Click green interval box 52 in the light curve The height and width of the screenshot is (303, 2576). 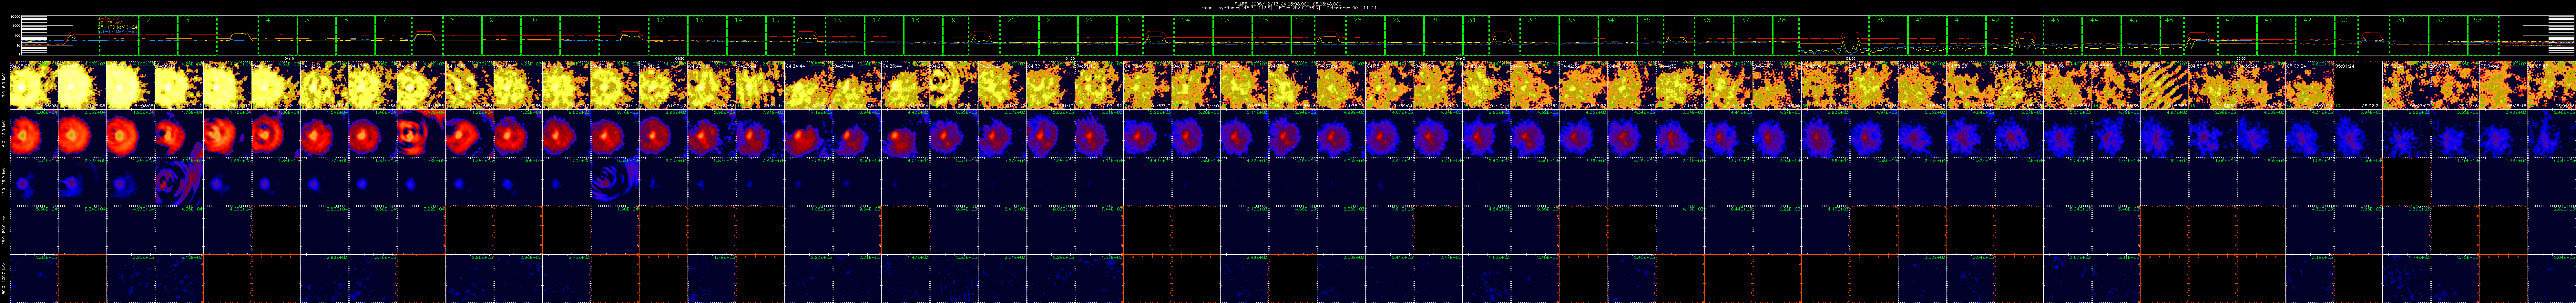pyautogui.click(x=2448, y=36)
